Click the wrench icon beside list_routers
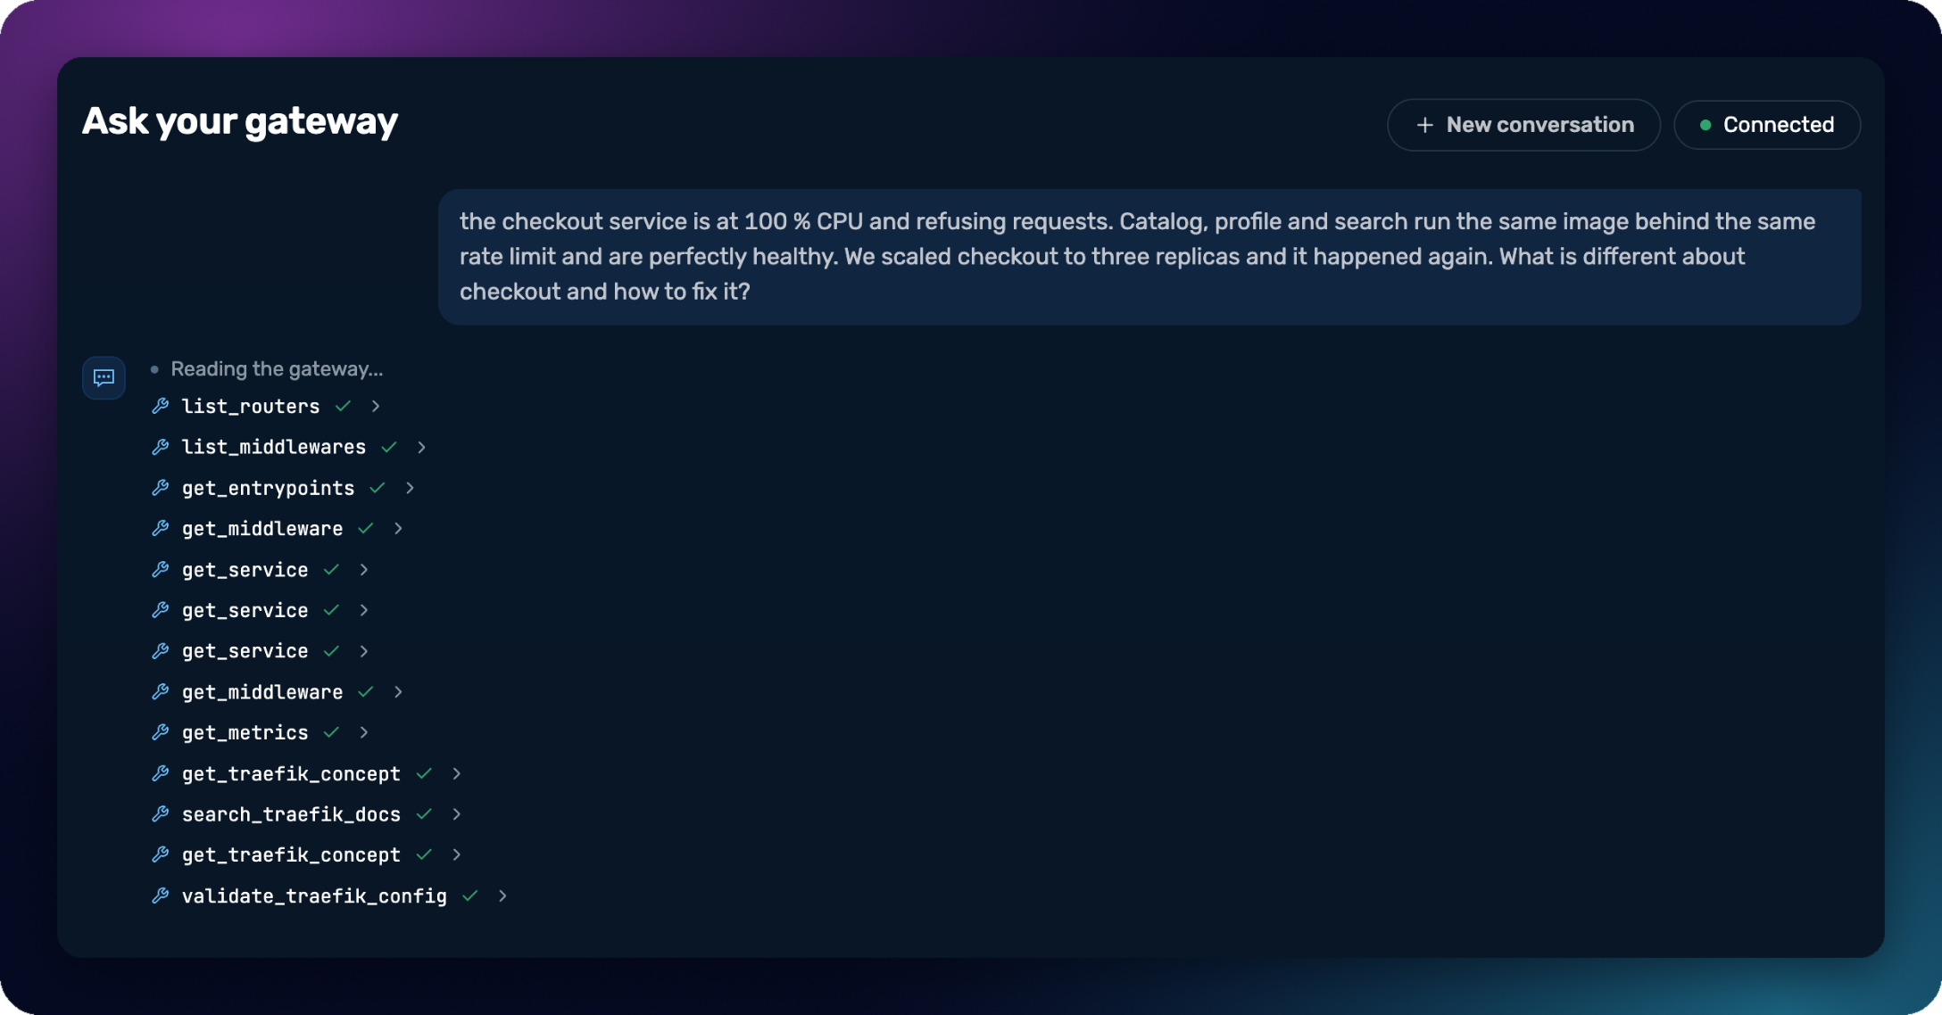Viewport: 1942px width, 1015px height. coord(161,406)
